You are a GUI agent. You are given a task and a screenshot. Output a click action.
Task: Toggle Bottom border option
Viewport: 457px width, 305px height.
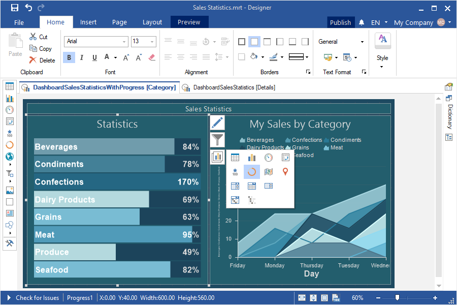click(x=292, y=42)
